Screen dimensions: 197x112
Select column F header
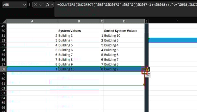(x=177, y=21)
